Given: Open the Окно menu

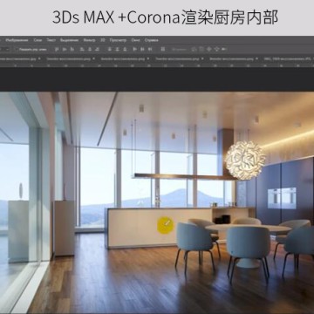Looking at the screenshot, I should (135, 40).
